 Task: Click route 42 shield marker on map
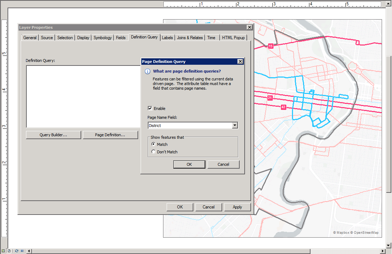(283, 107)
